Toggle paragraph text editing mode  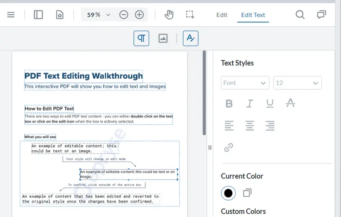point(142,38)
